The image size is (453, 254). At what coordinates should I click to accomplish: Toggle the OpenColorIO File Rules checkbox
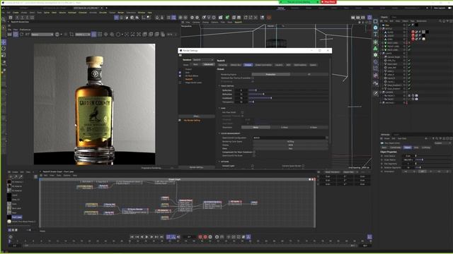pyautogui.click(x=254, y=155)
